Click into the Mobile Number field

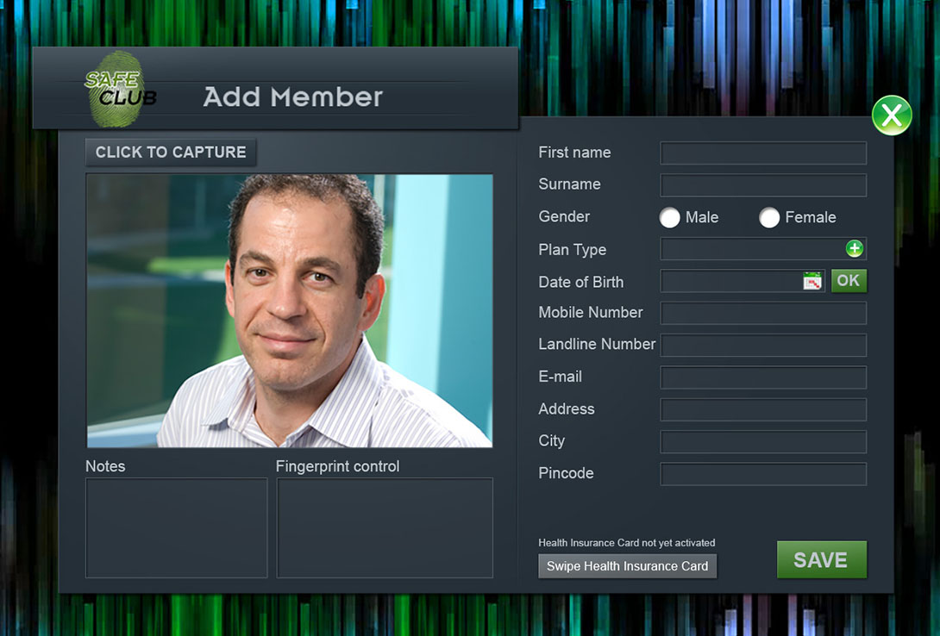tap(763, 313)
